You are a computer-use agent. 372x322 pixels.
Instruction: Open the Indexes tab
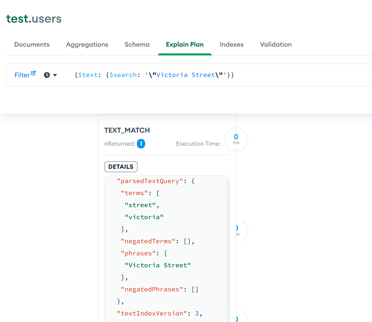coord(232,44)
